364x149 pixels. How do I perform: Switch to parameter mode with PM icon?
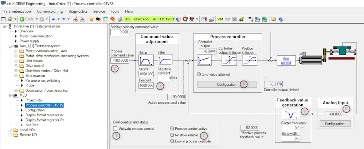(220, 19)
